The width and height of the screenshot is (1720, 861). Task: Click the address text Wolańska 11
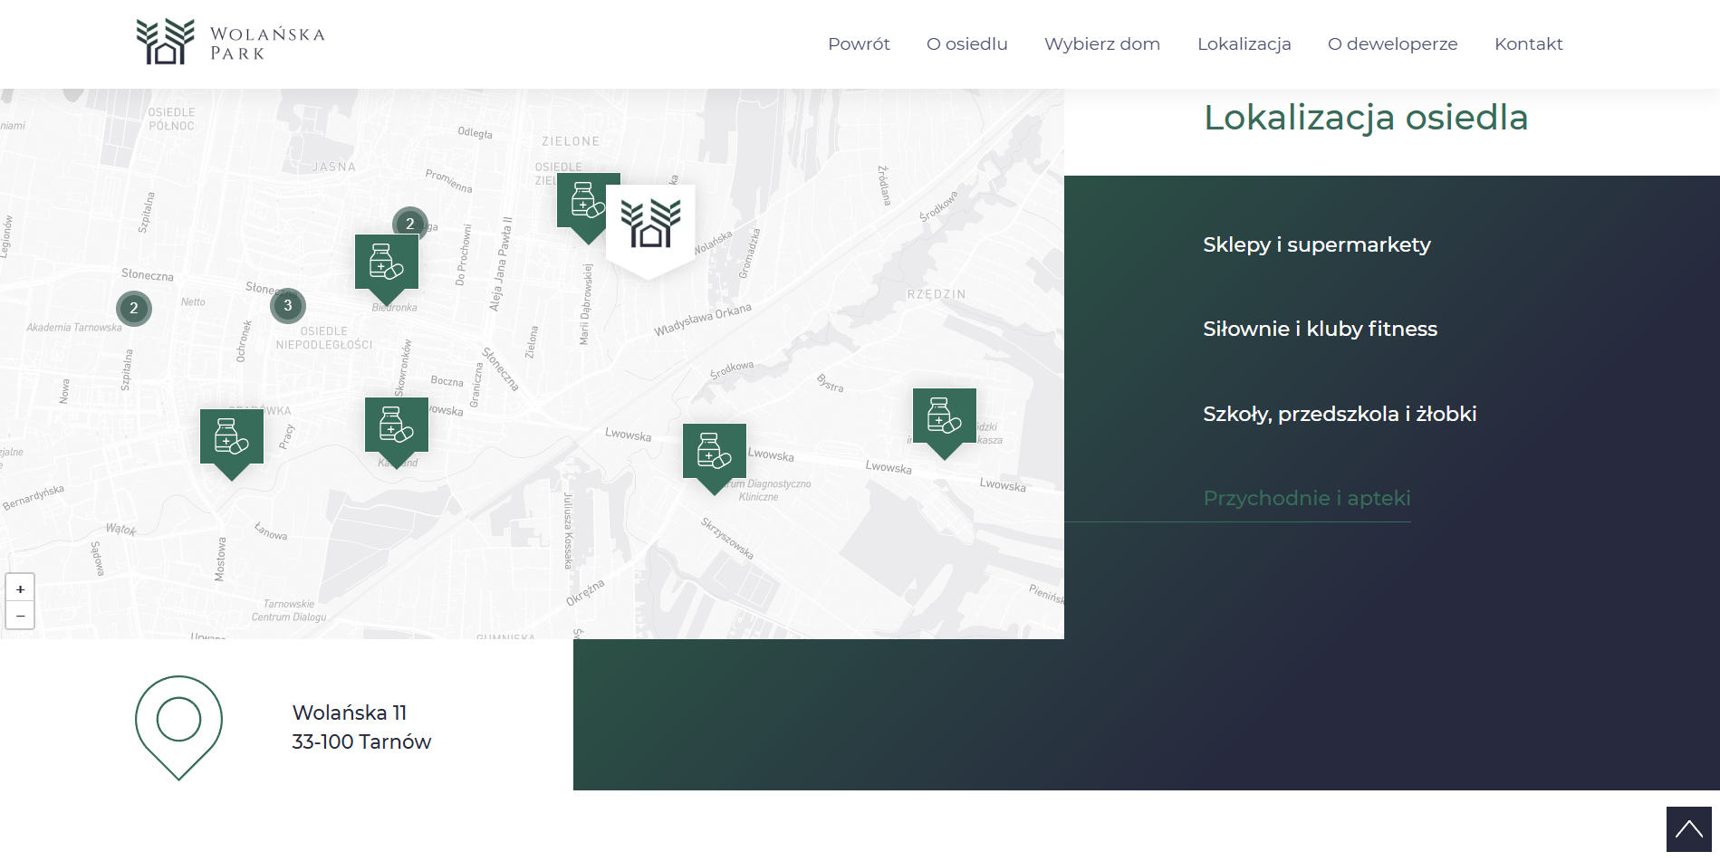[x=350, y=713]
